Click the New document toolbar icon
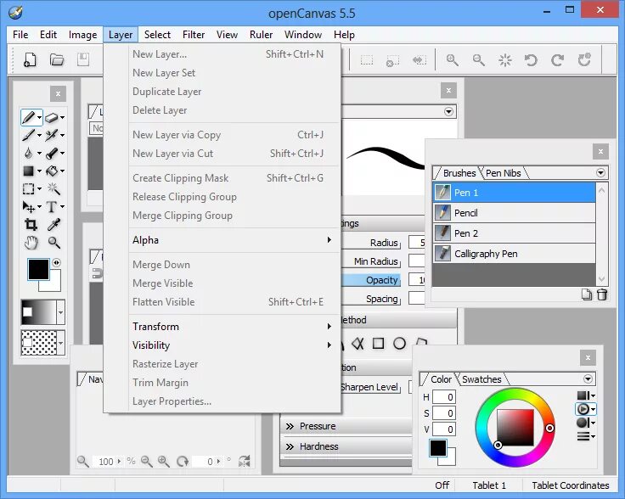This screenshot has width=625, height=499. pyautogui.click(x=30, y=59)
